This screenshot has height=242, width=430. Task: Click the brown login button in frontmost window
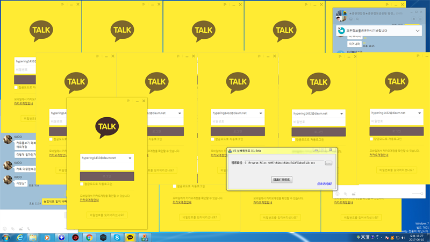click(x=107, y=176)
